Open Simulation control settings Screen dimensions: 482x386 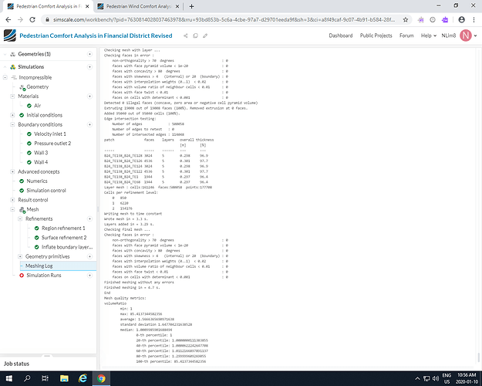tap(46, 191)
